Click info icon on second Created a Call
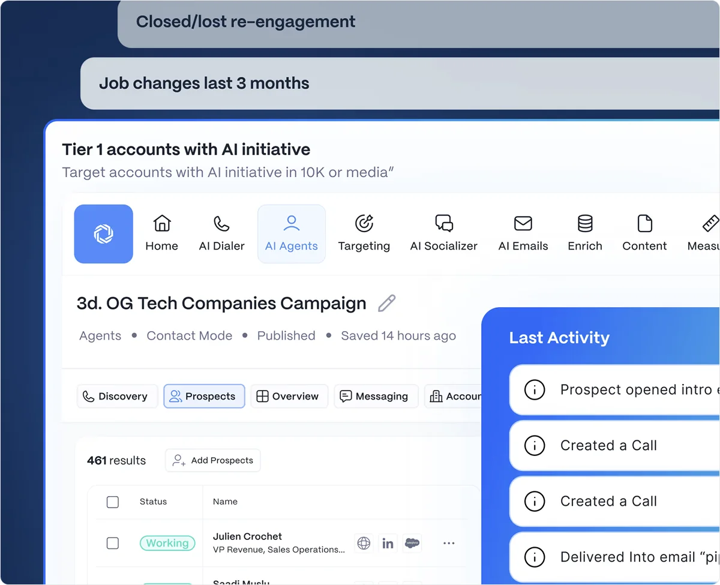720x585 pixels. (x=534, y=502)
